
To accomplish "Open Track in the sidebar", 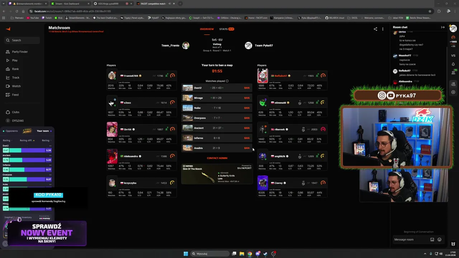I will 16,77.
